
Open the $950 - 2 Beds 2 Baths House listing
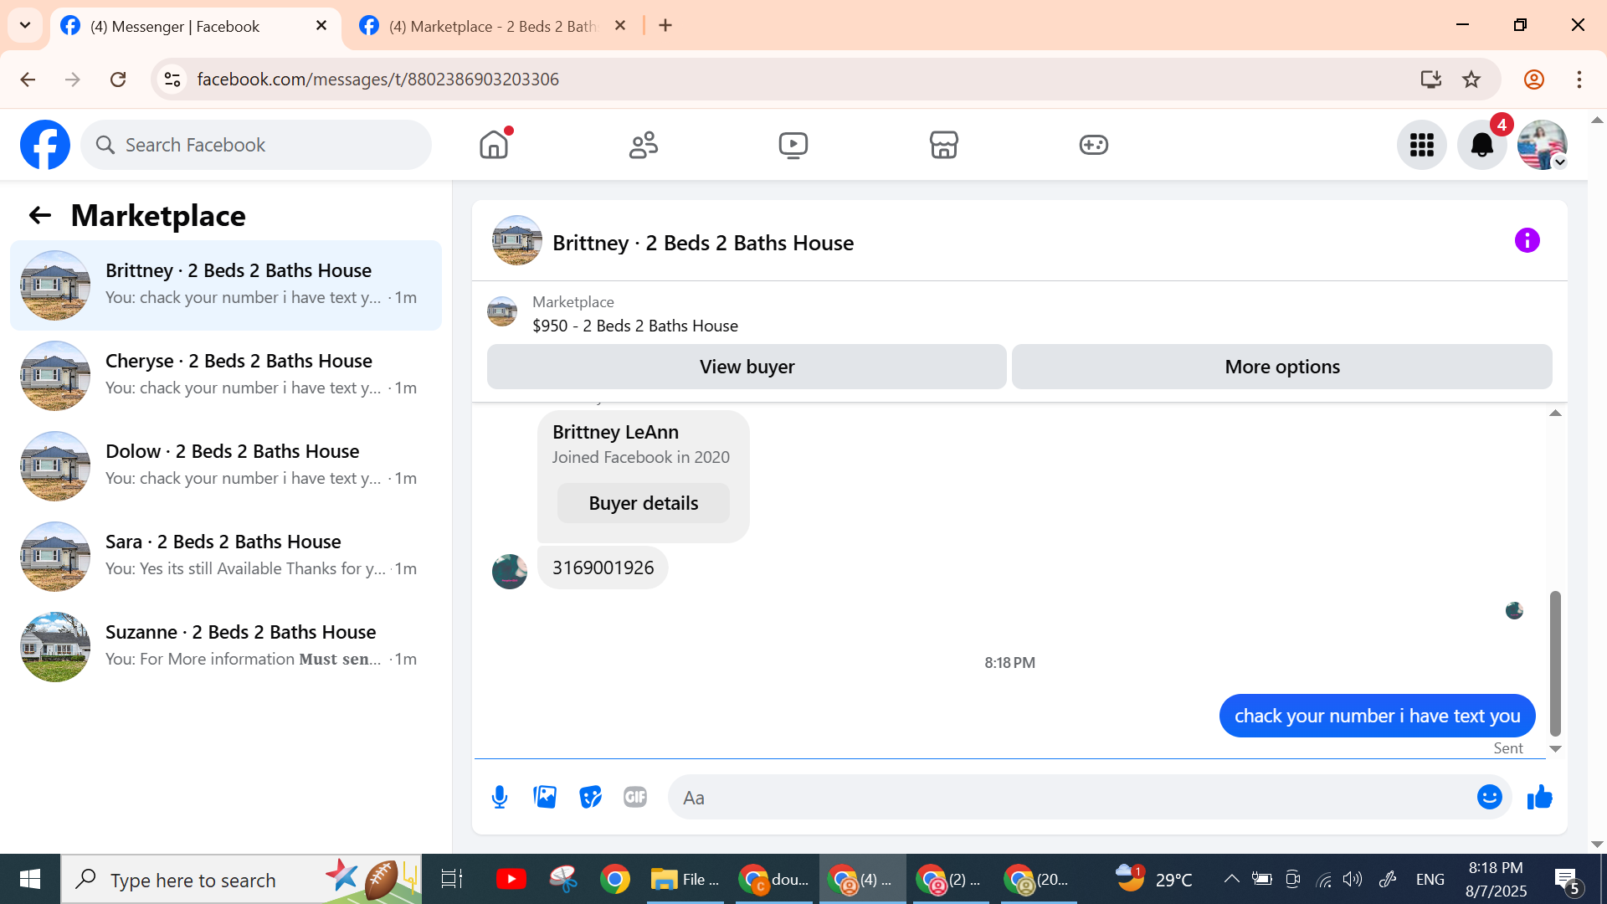[x=635, y=326]
